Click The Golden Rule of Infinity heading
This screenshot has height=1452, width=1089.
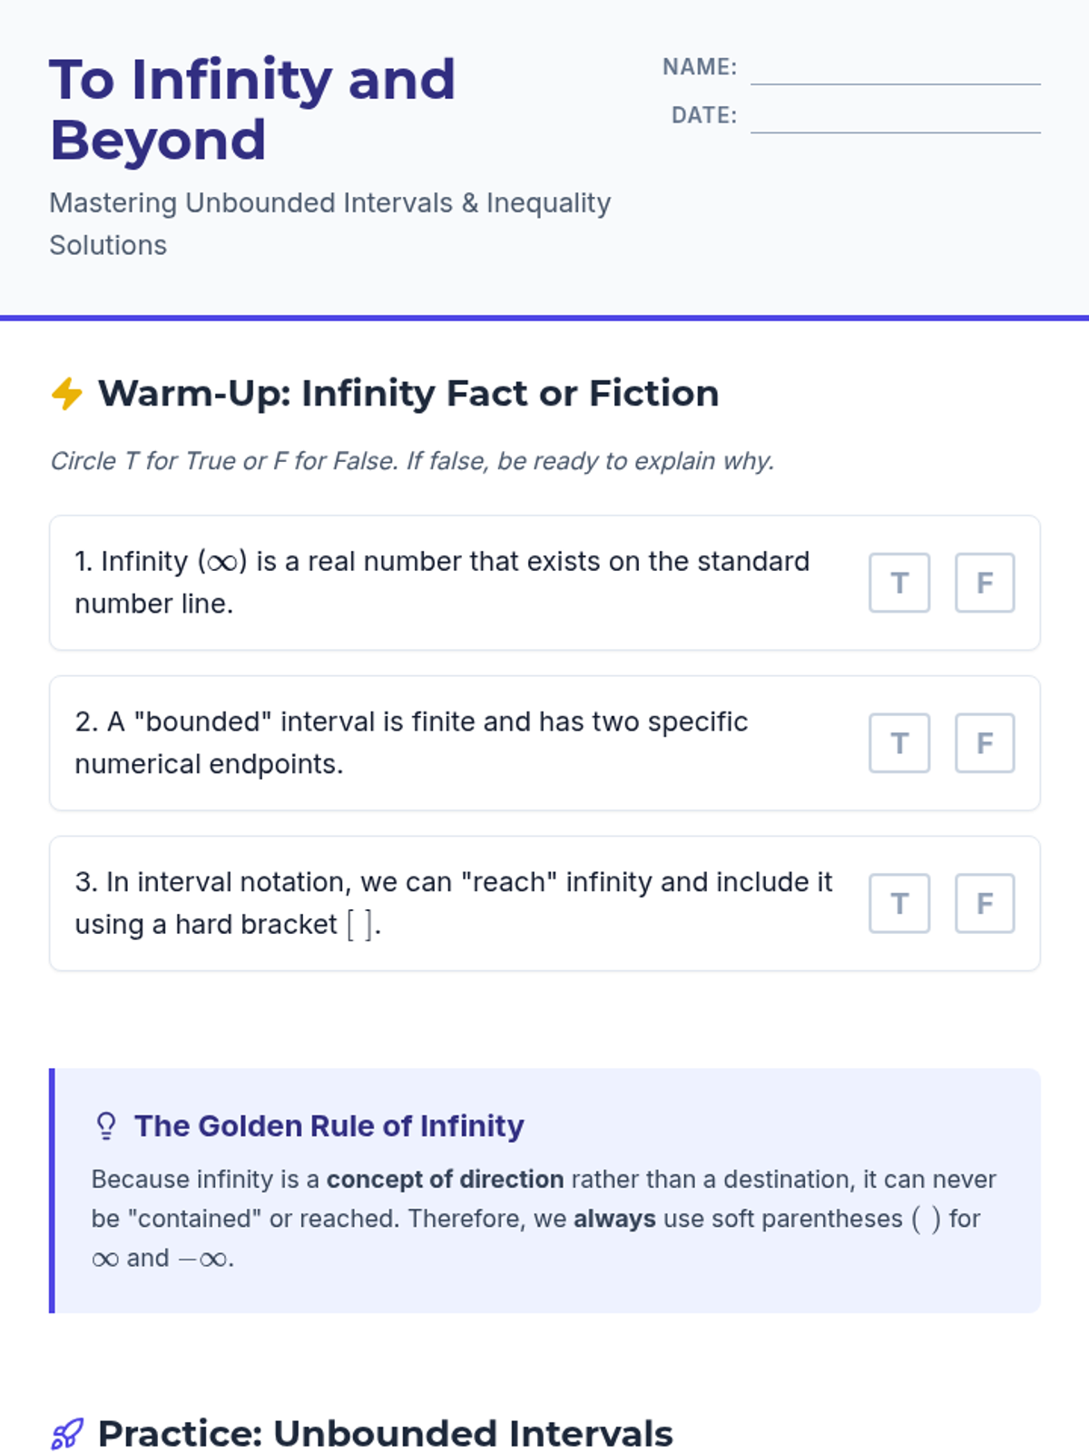tap(329, 1126)
